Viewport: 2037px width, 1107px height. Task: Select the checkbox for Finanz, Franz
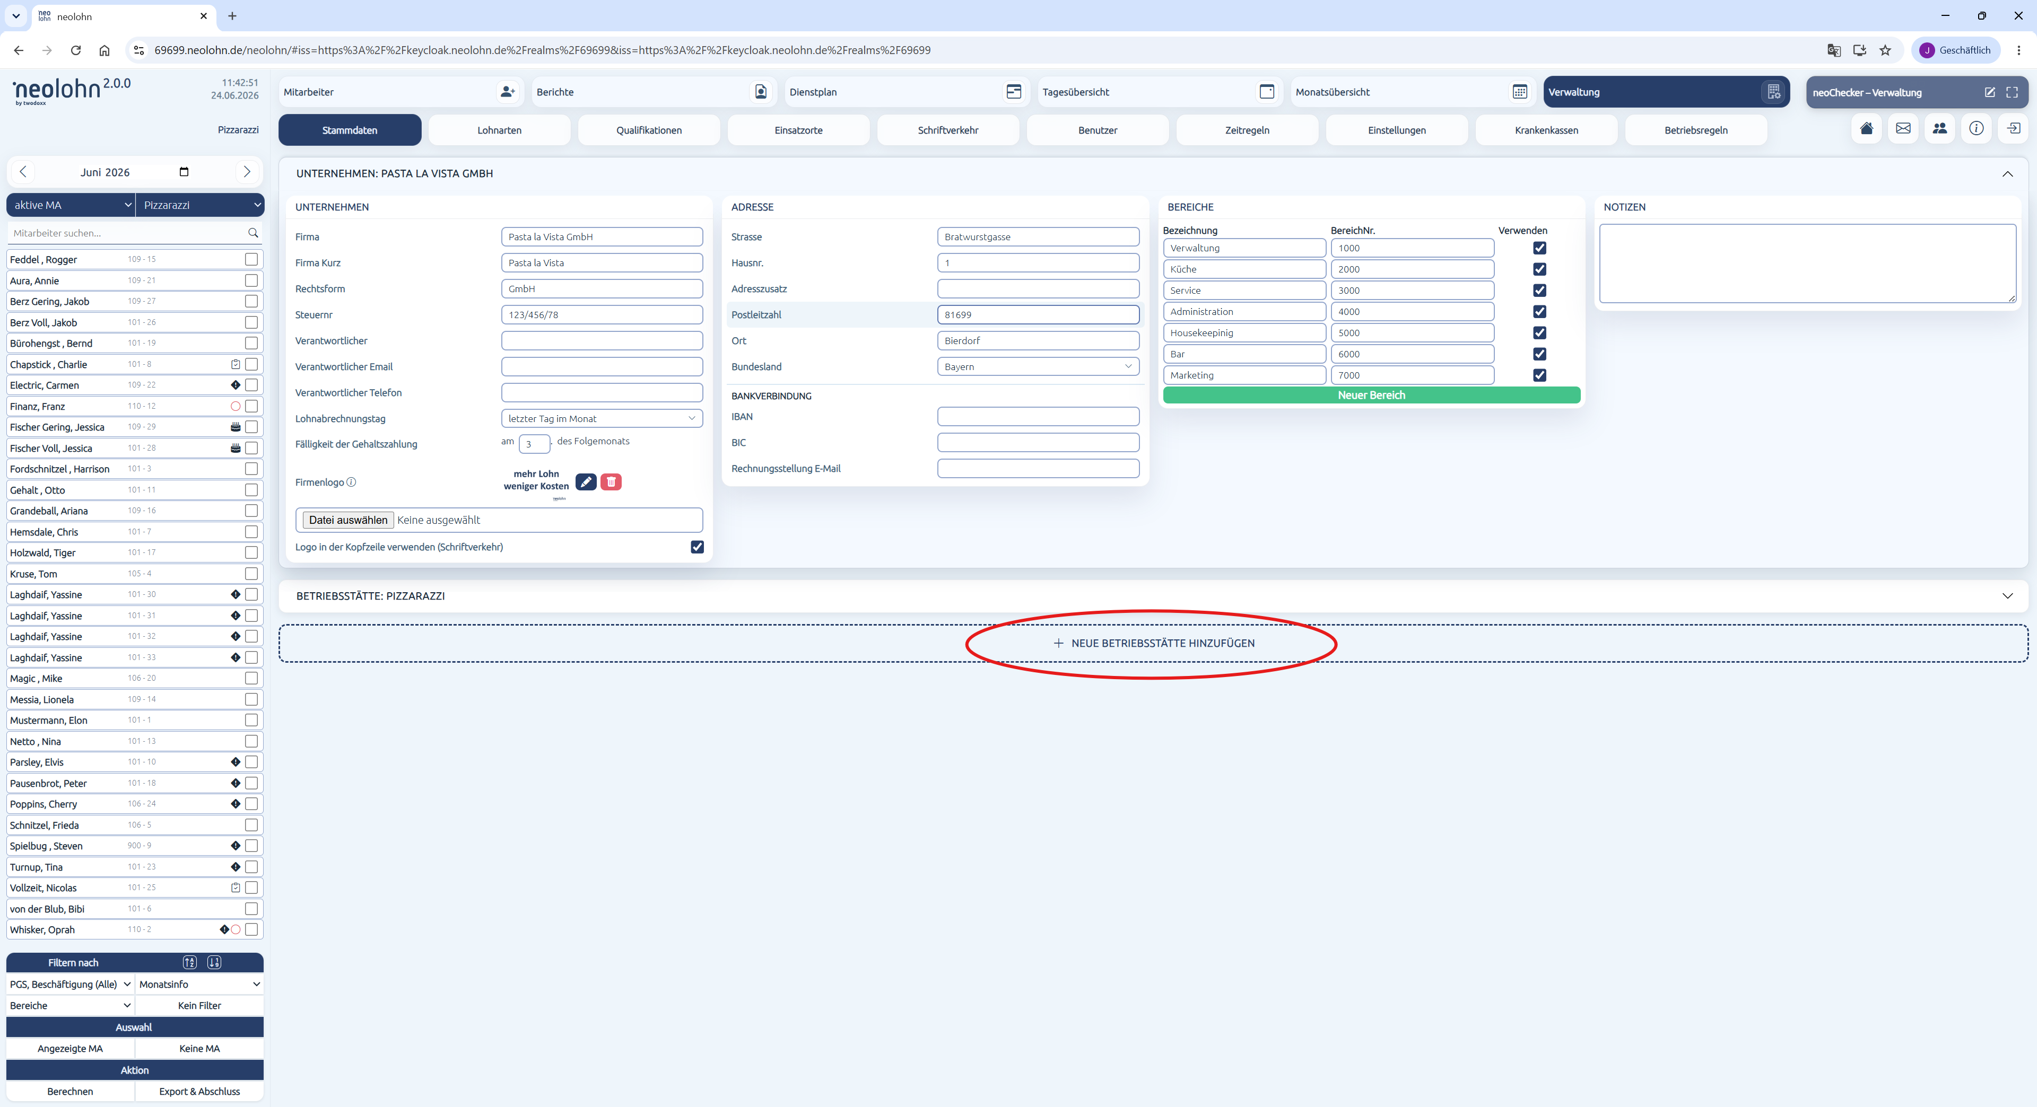coord(251,406)
